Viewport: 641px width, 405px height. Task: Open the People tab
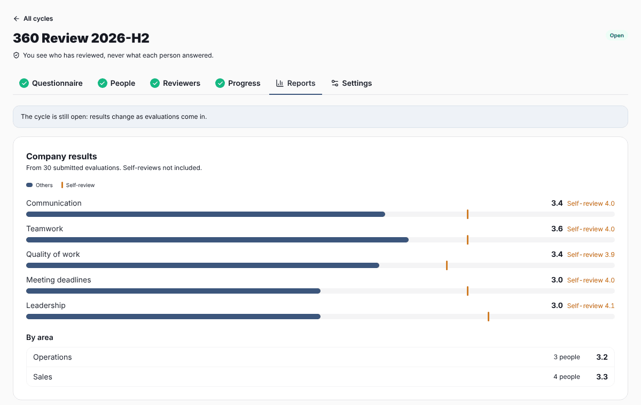pyautogui.click(x=116, y=83)
